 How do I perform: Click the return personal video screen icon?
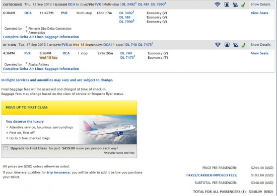tap(227, 45)
